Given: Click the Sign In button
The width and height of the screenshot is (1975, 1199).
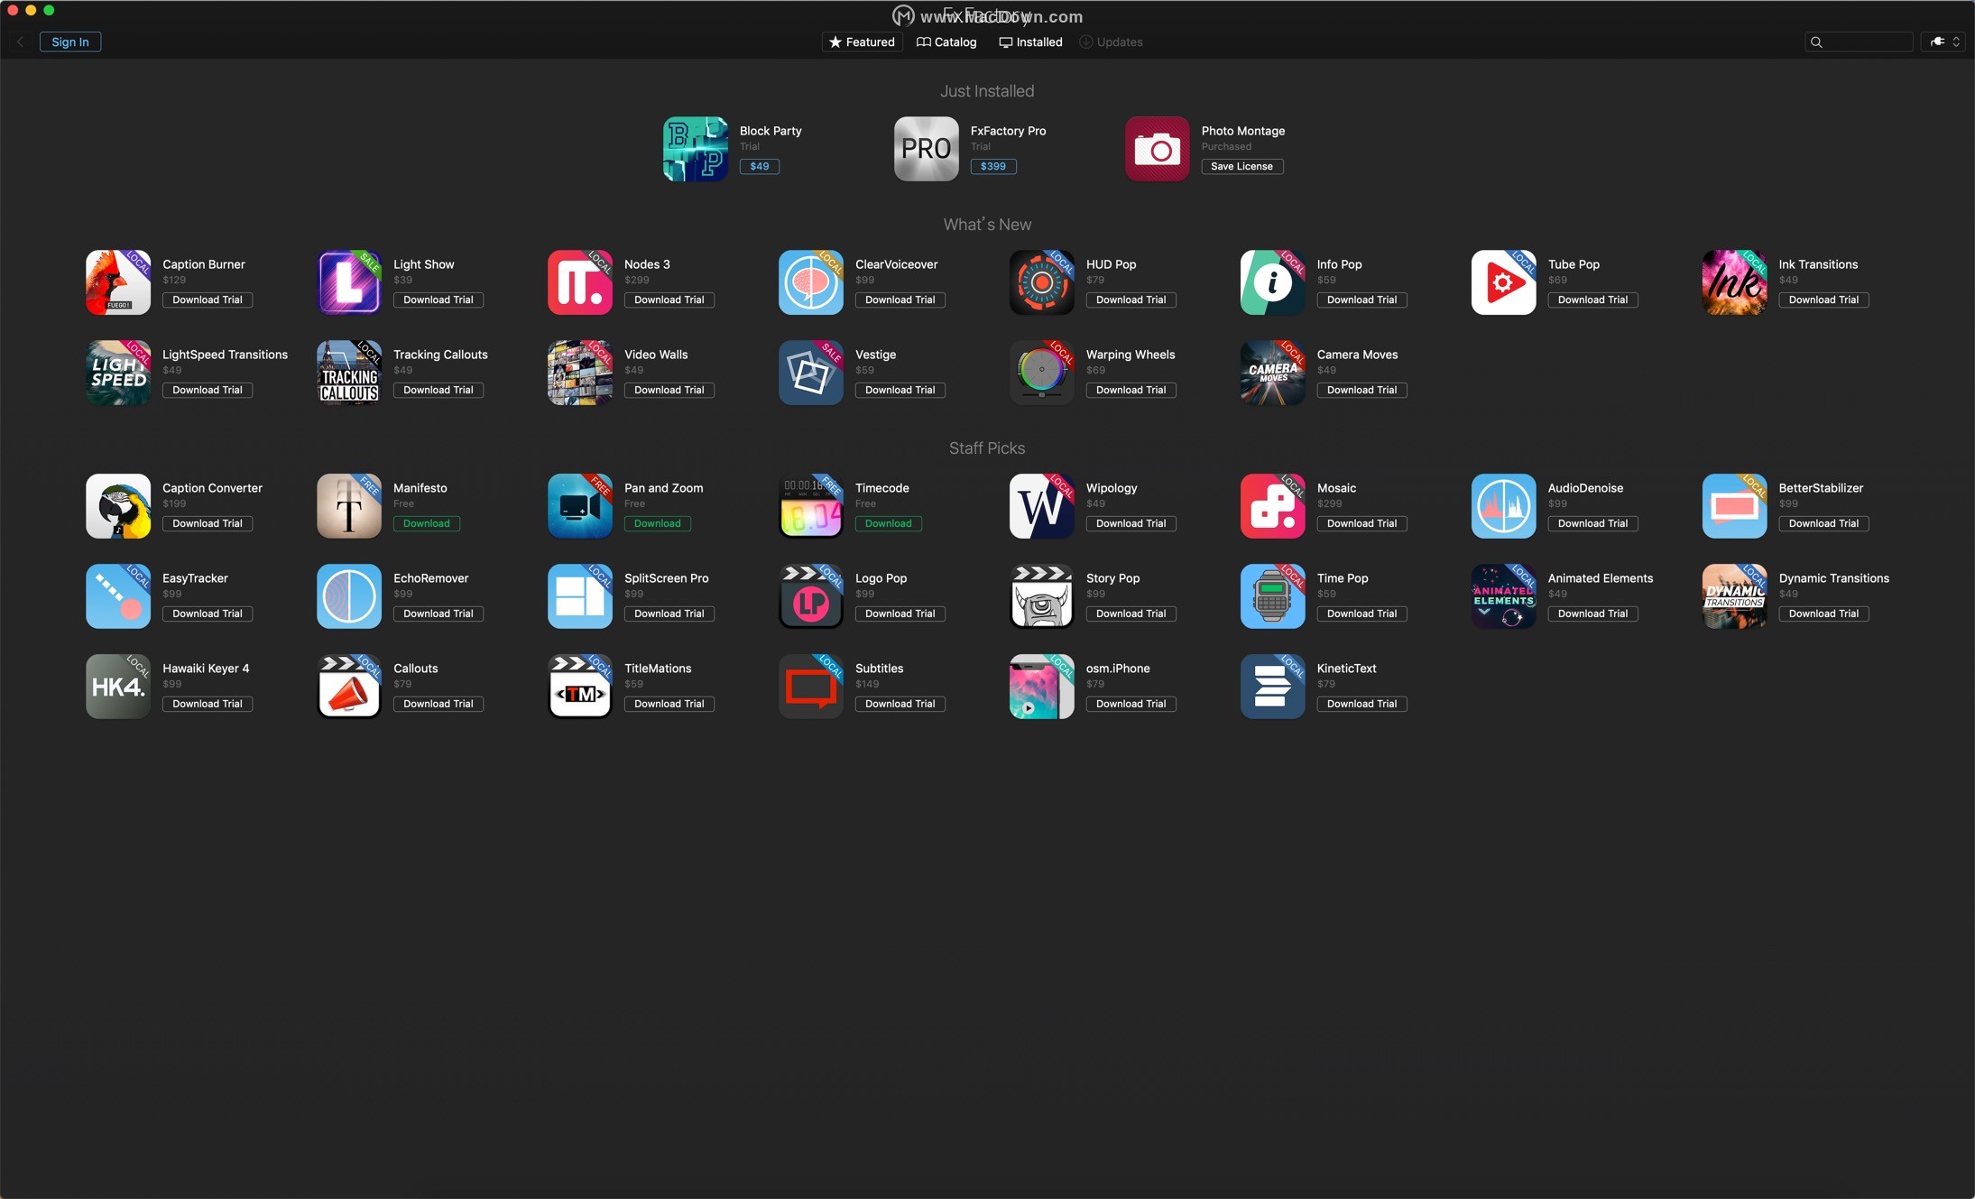Looking at the screenshot, I should 70,42.
